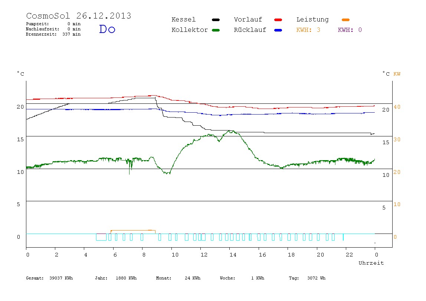The image size is (426, 301).
Task: Click hour '14' on the time axis
Action: 233,255
